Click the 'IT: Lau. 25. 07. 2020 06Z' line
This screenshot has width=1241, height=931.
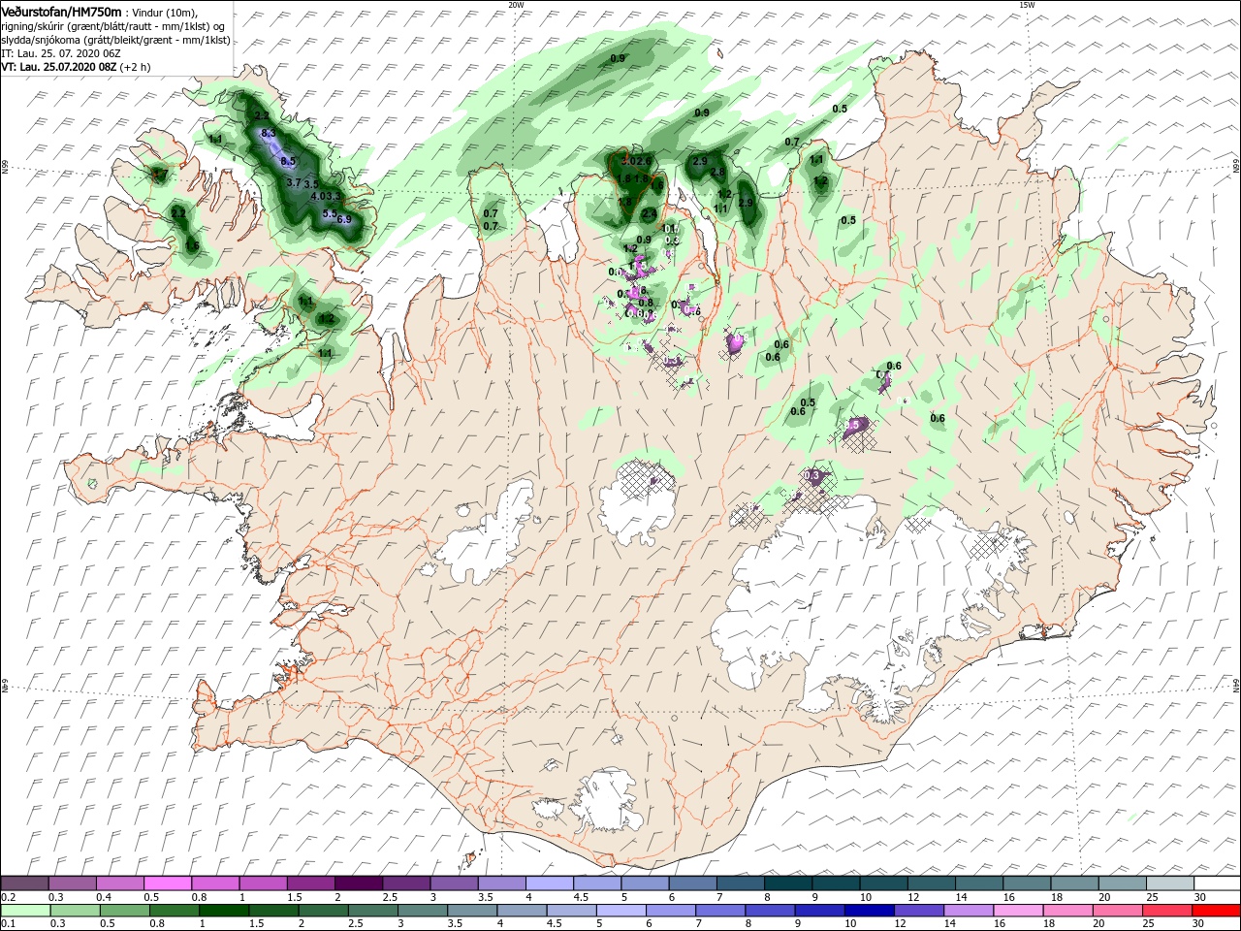61,54
